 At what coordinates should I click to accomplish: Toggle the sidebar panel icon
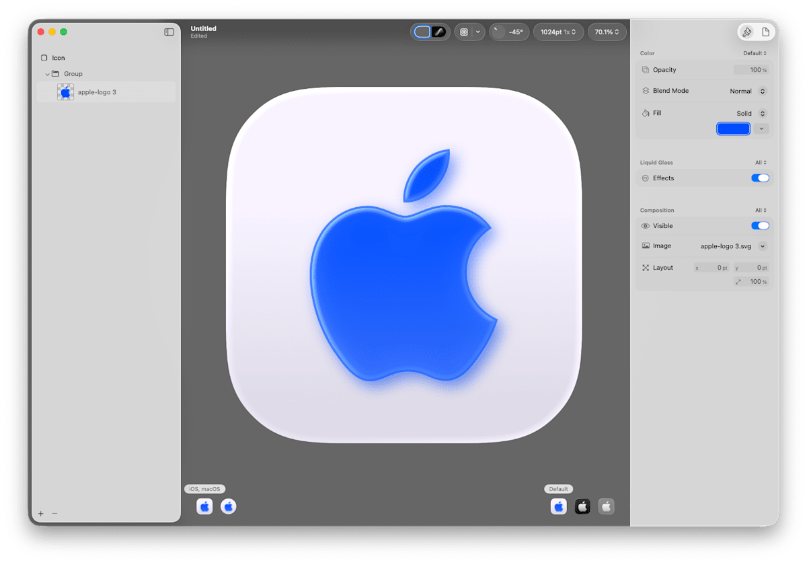click(169, 32)
